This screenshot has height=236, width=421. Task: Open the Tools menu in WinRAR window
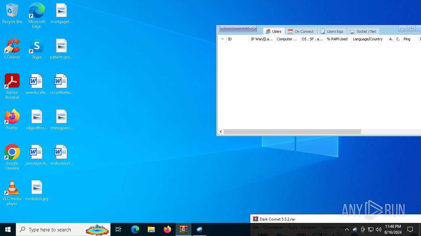292,227
